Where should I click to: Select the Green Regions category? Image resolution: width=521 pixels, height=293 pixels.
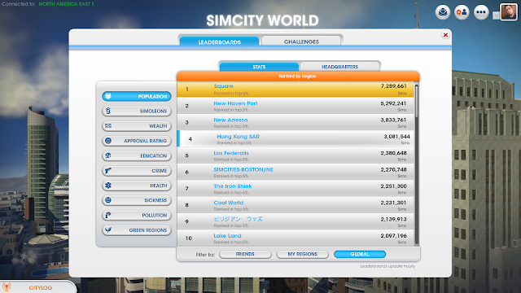[137, 230]
